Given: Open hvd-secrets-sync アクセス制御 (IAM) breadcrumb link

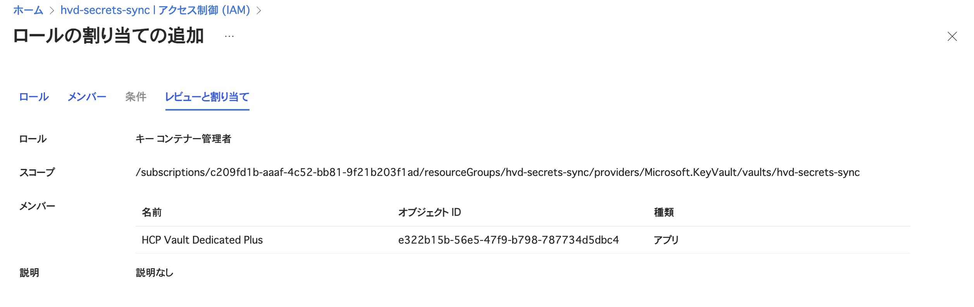Looking at the screenshot, I should coord(155,10).
